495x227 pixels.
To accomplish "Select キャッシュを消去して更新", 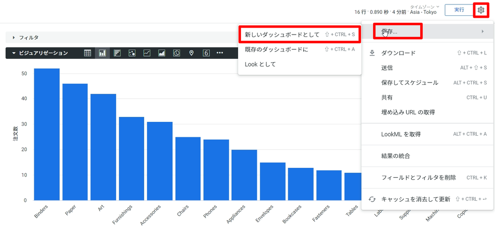I will click(x=428, y=199).
